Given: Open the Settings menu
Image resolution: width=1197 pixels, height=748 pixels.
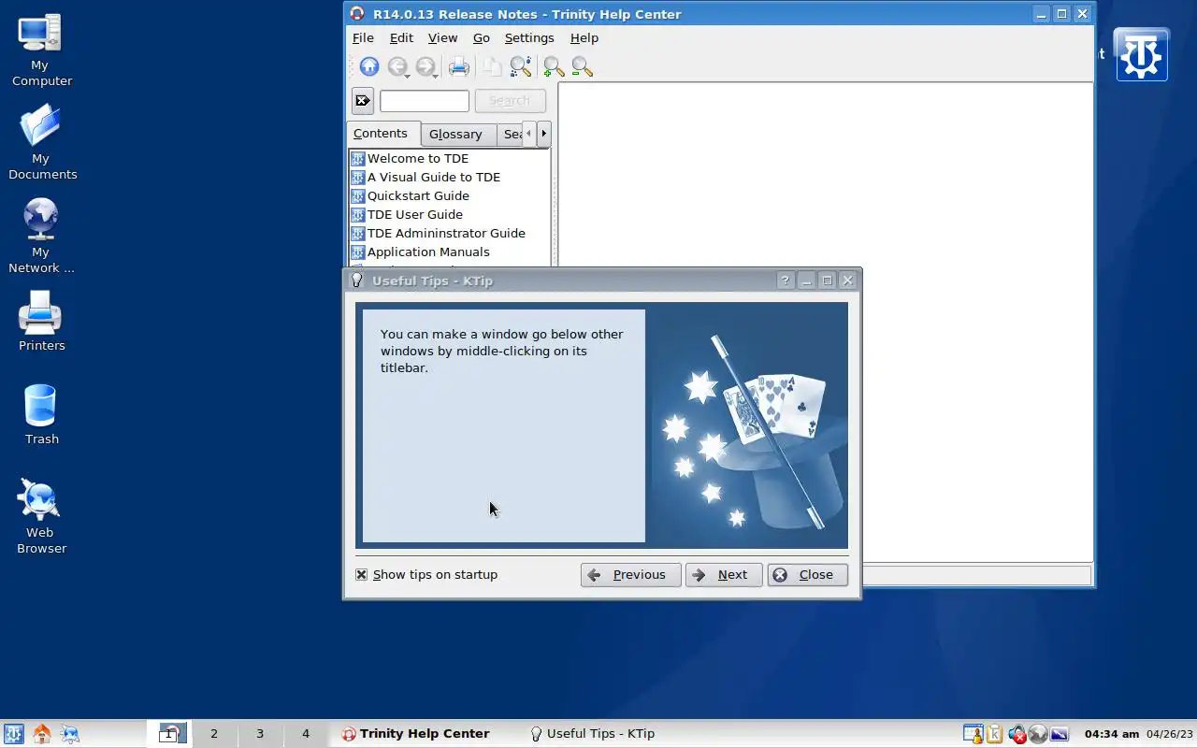Looking at the screenshot, I should 529,38.
